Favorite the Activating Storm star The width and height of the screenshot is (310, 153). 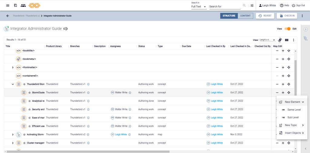click(24, 135)
